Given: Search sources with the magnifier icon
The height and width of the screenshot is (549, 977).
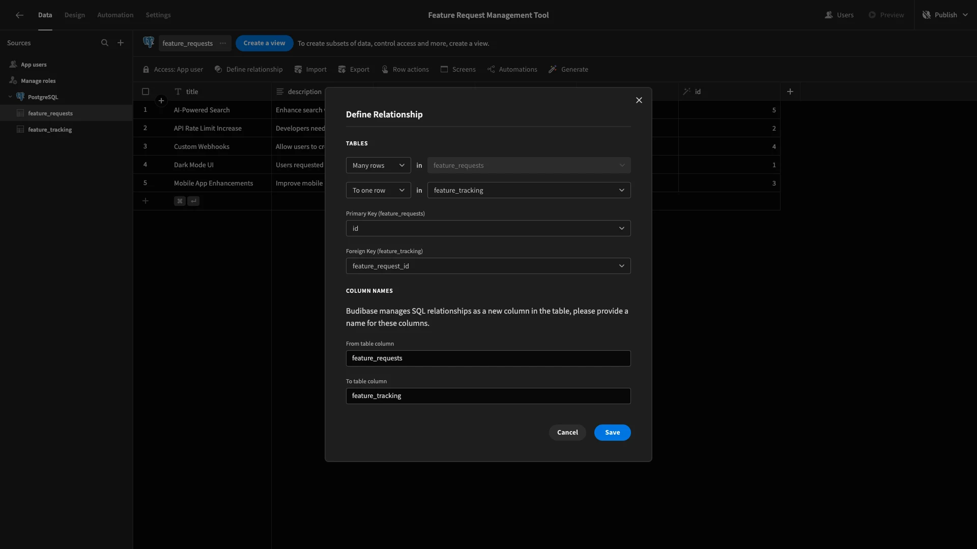Looking at the screenshot, I should click(x=105, y=43).
